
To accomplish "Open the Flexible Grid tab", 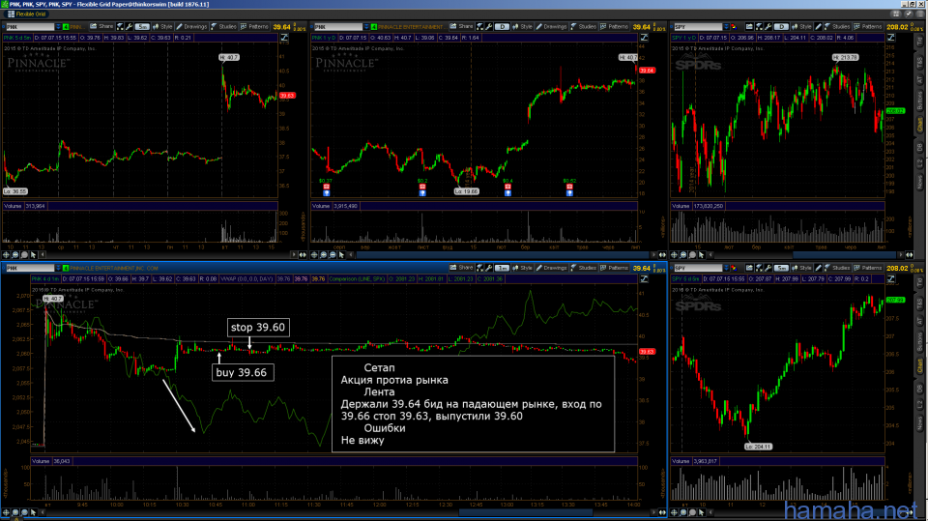I will [x=27, y=14].
